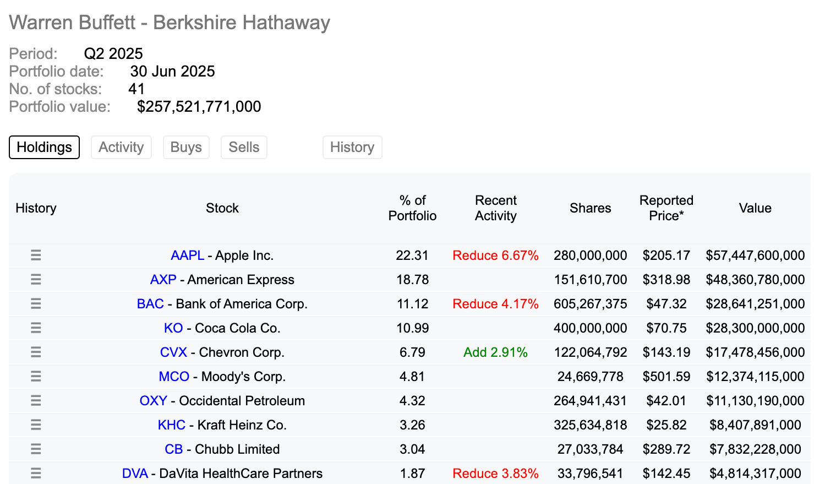The image size is (814, 484).
Task: Click Apple shares count 280,000,000
Action: pyautogui.click(x=591, y=255)
